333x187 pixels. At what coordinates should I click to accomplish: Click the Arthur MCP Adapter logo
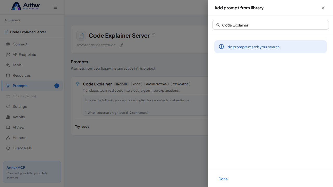26,6
